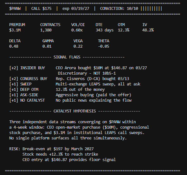Select the 12.3% OTM value under header
The height and width of the screenshot is (175, 187).
[x=124, y=30]
